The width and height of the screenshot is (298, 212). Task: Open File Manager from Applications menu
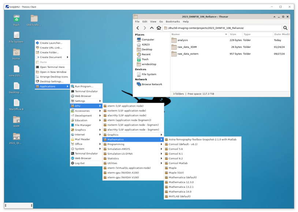(86, 125)
